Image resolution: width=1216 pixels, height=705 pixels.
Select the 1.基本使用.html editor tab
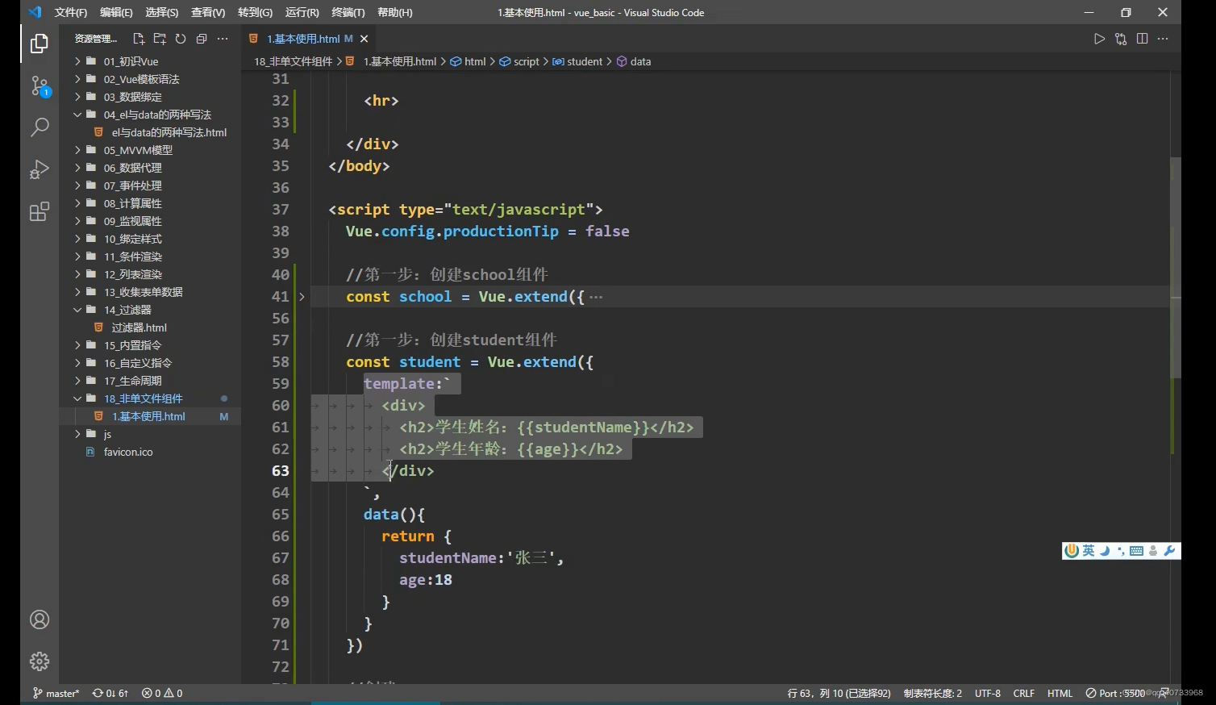click(x=307, y=39)
